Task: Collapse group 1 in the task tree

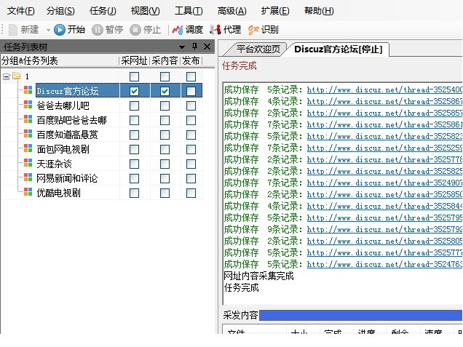Action: [x=6, y=76]
